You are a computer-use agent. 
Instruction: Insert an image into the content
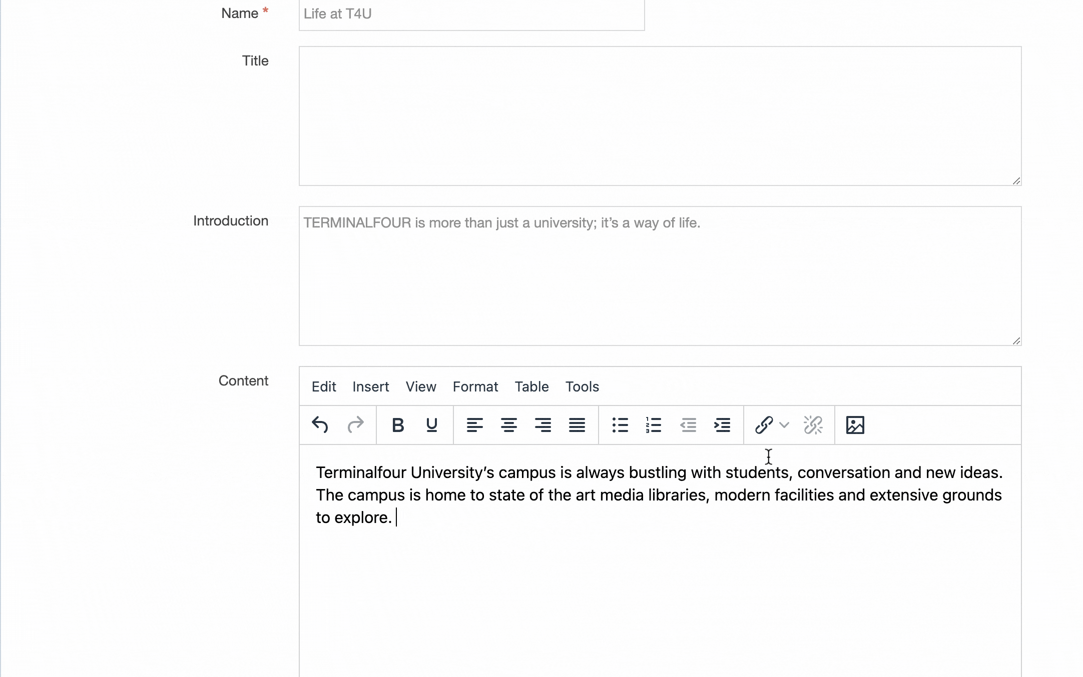pyautogui.click(x=855, y=425)
